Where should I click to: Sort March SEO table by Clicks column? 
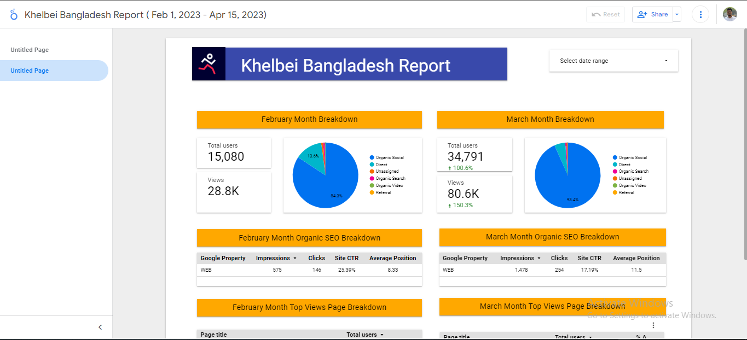(x=559, y=258)
